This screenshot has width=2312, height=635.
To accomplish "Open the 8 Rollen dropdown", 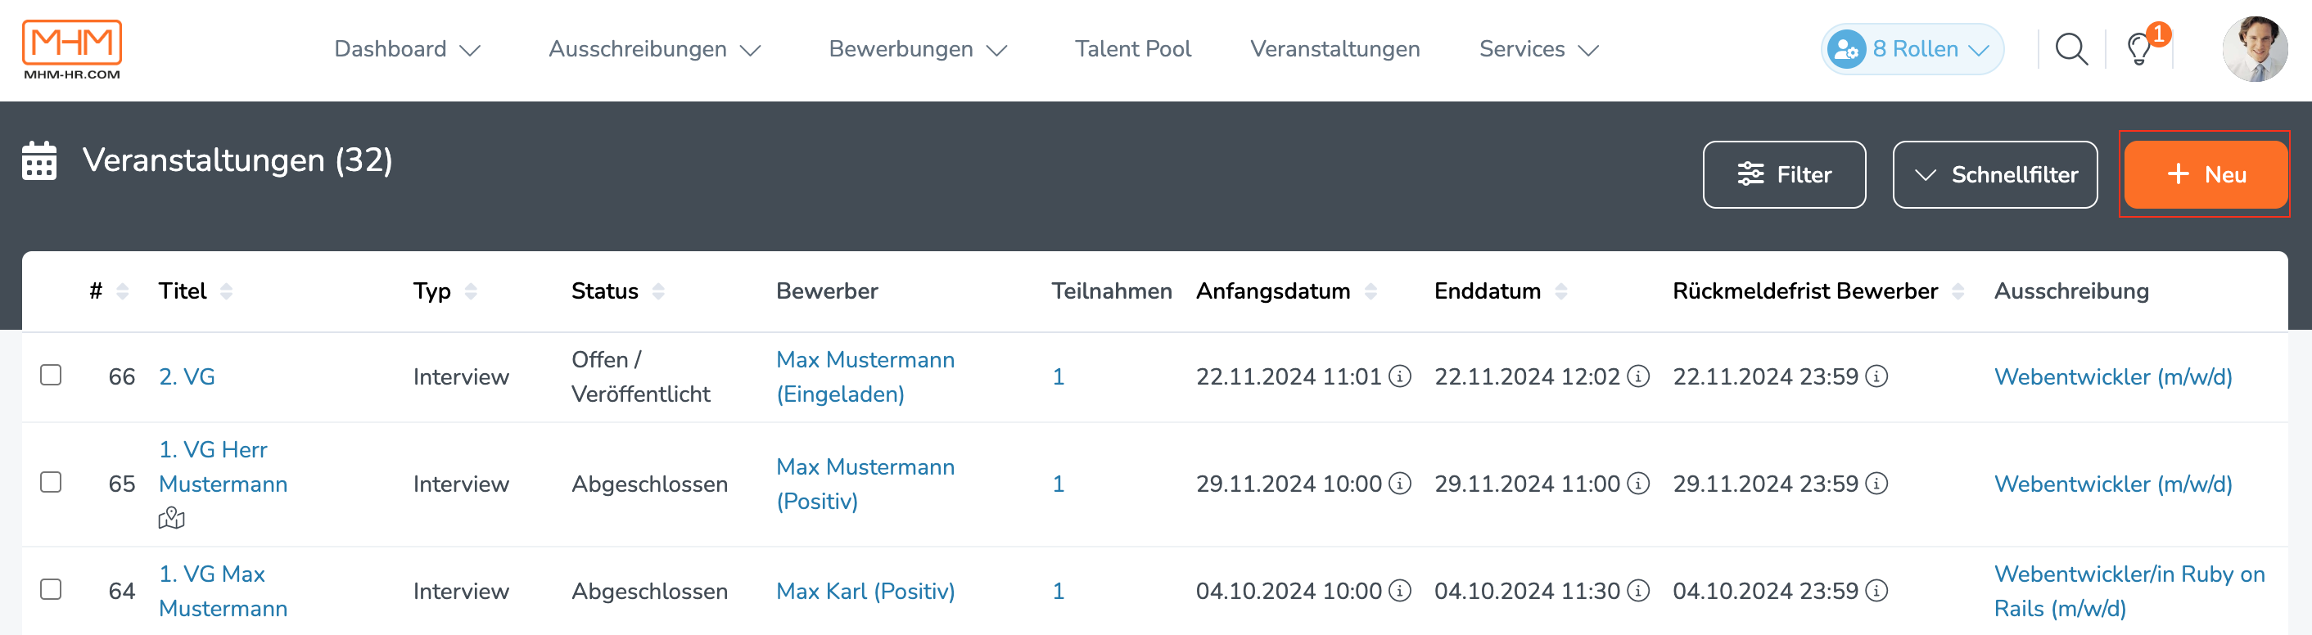I will (x=1912, y=49).
